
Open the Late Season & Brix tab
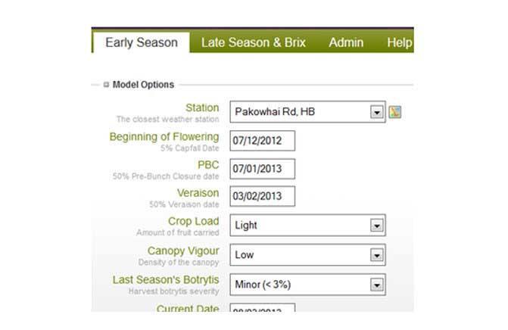[x=253, y=42]
